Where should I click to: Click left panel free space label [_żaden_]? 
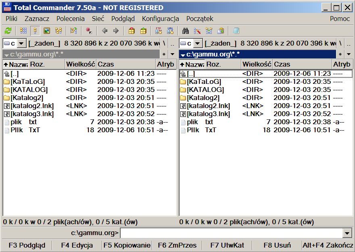(x=44, y=43)
